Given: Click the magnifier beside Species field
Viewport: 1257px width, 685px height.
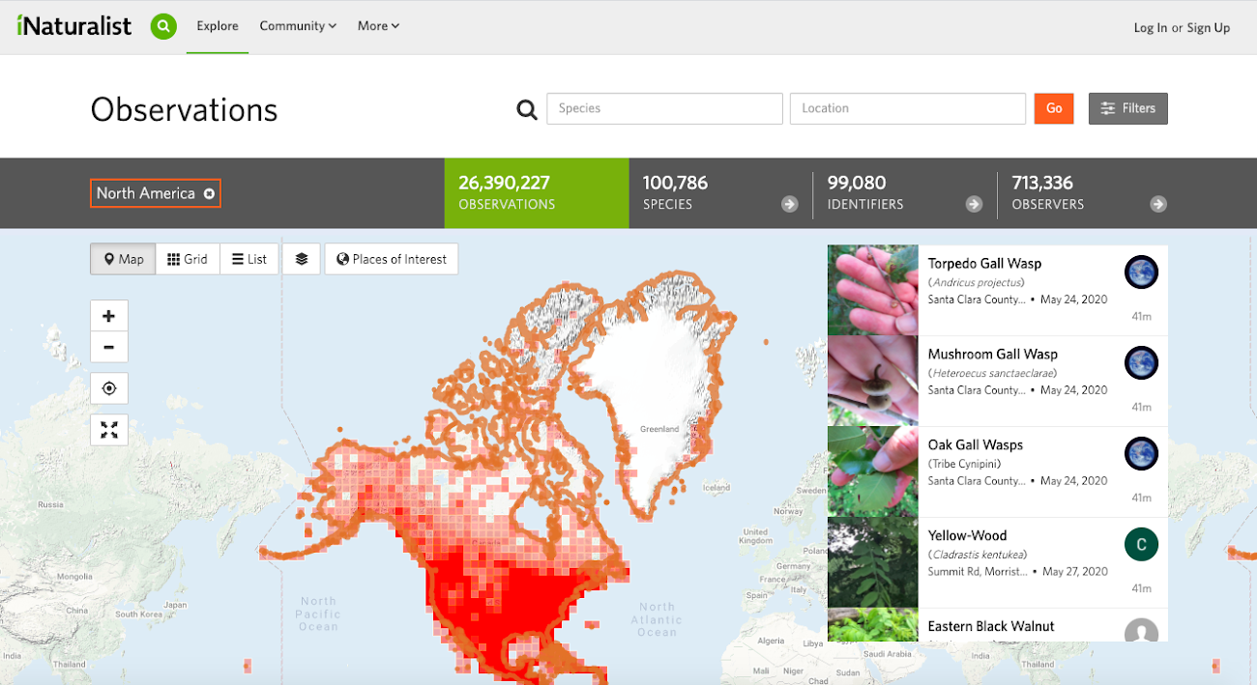Looking at the screenshot, I should [x=527, y=109].
